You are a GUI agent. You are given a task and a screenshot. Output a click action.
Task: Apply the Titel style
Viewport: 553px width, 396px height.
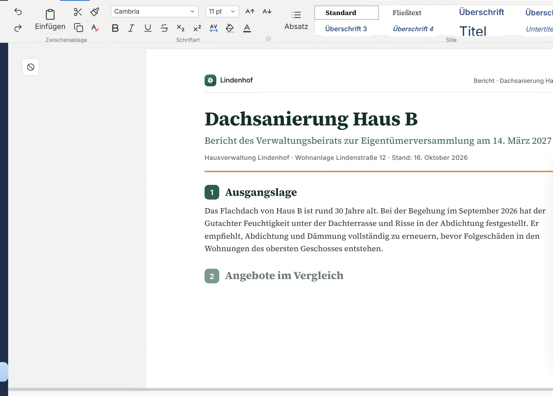[473, 31]
